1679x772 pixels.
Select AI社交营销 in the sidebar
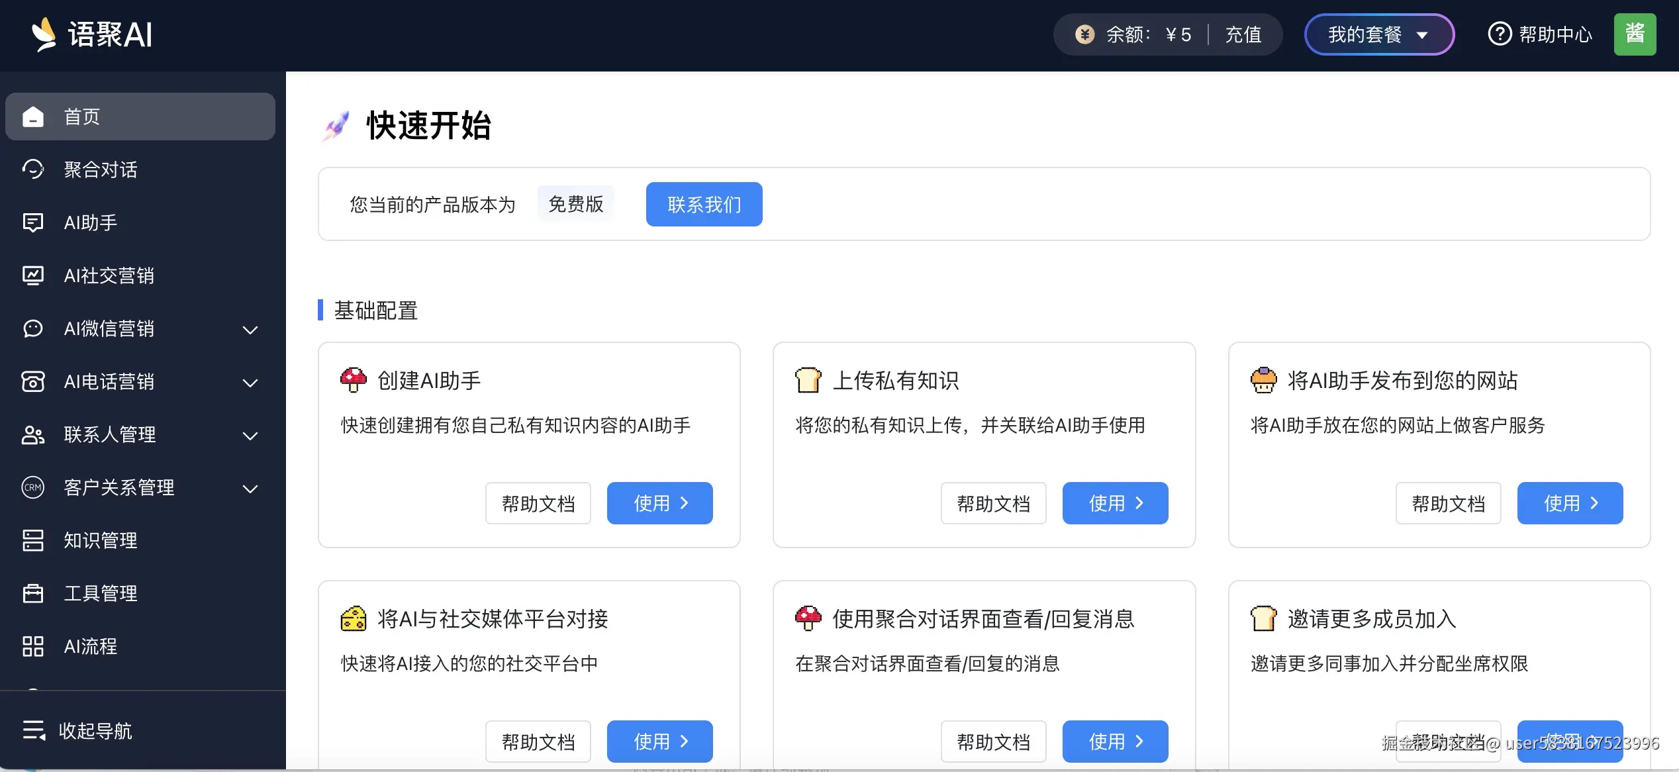109,275
